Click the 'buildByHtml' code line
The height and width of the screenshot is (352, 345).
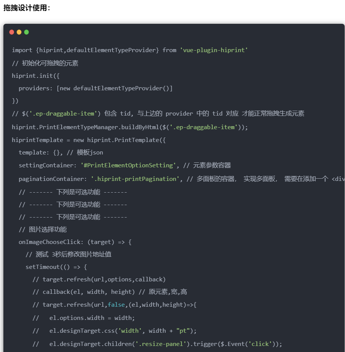(130, 127)
